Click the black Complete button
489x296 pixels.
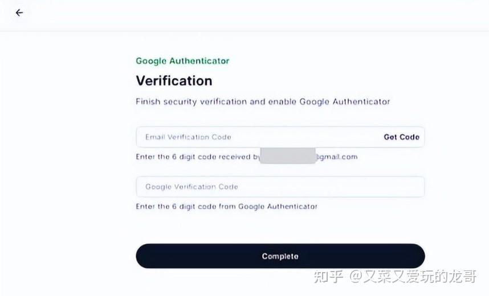pyautogui.click(x=280, y=256)
